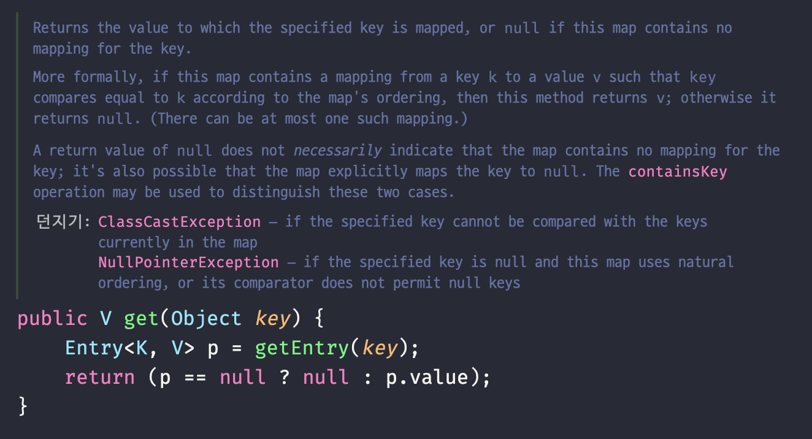Open the containsKey link in documentation
This screenshot has width=812, height=439.
(x=678, y=171)
